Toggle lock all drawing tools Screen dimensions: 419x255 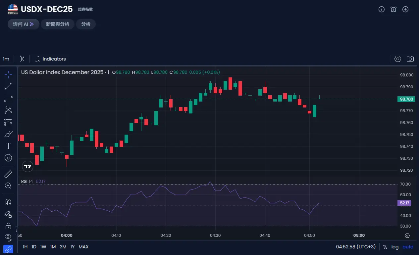pyautogui.click(x=8, y=226)
